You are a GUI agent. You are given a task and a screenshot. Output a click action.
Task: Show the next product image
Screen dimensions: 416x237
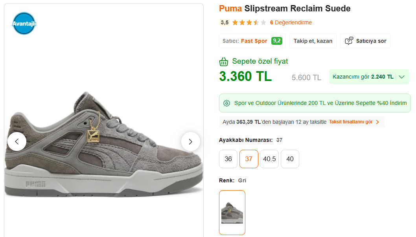(x=190, y=141)
